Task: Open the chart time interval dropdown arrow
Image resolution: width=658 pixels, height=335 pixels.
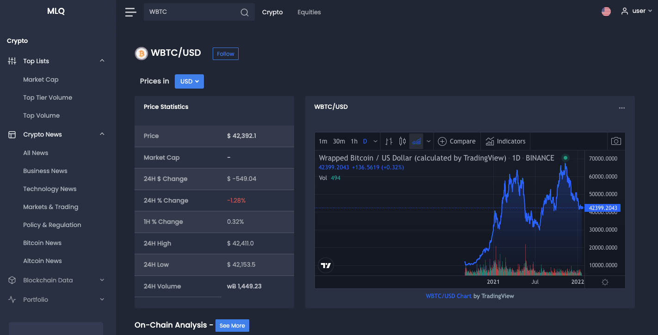Action: [x=375, y=141]
